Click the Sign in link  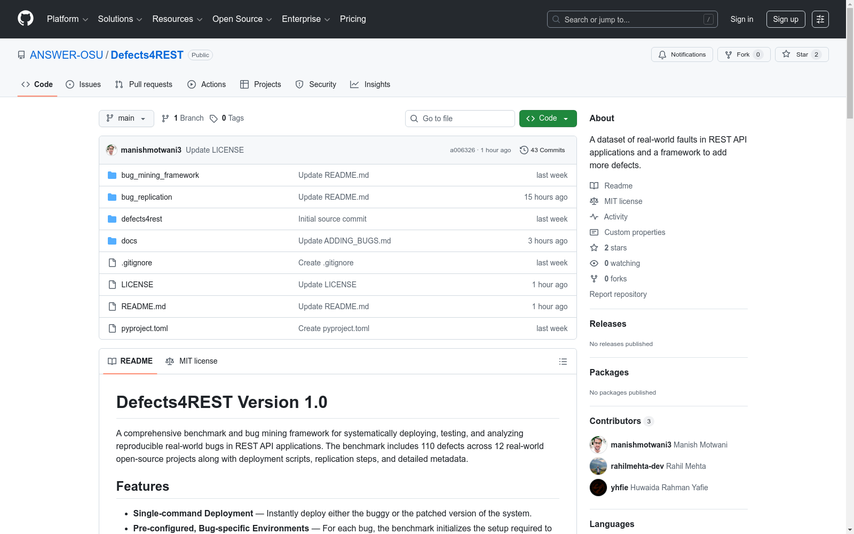(742, 19)
